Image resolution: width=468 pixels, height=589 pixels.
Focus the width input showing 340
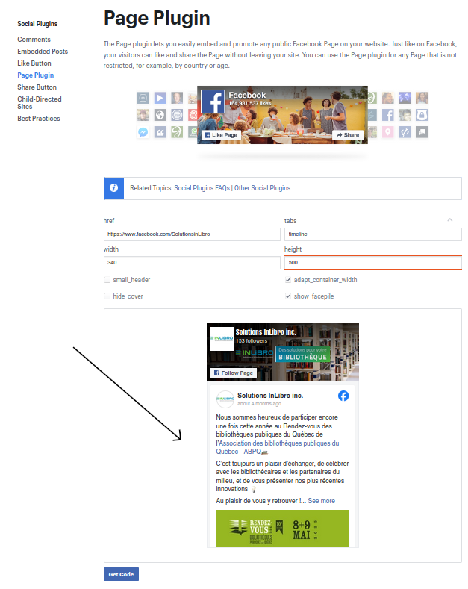pos(192,263)
